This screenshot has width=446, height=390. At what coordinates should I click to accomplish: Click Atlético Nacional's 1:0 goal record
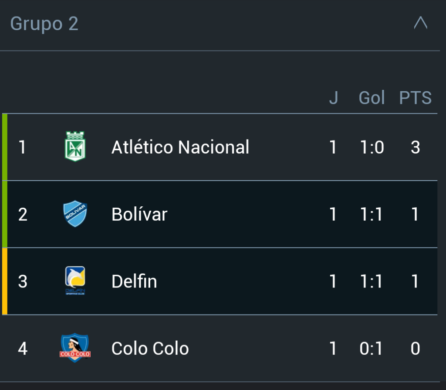pos(372,147)
